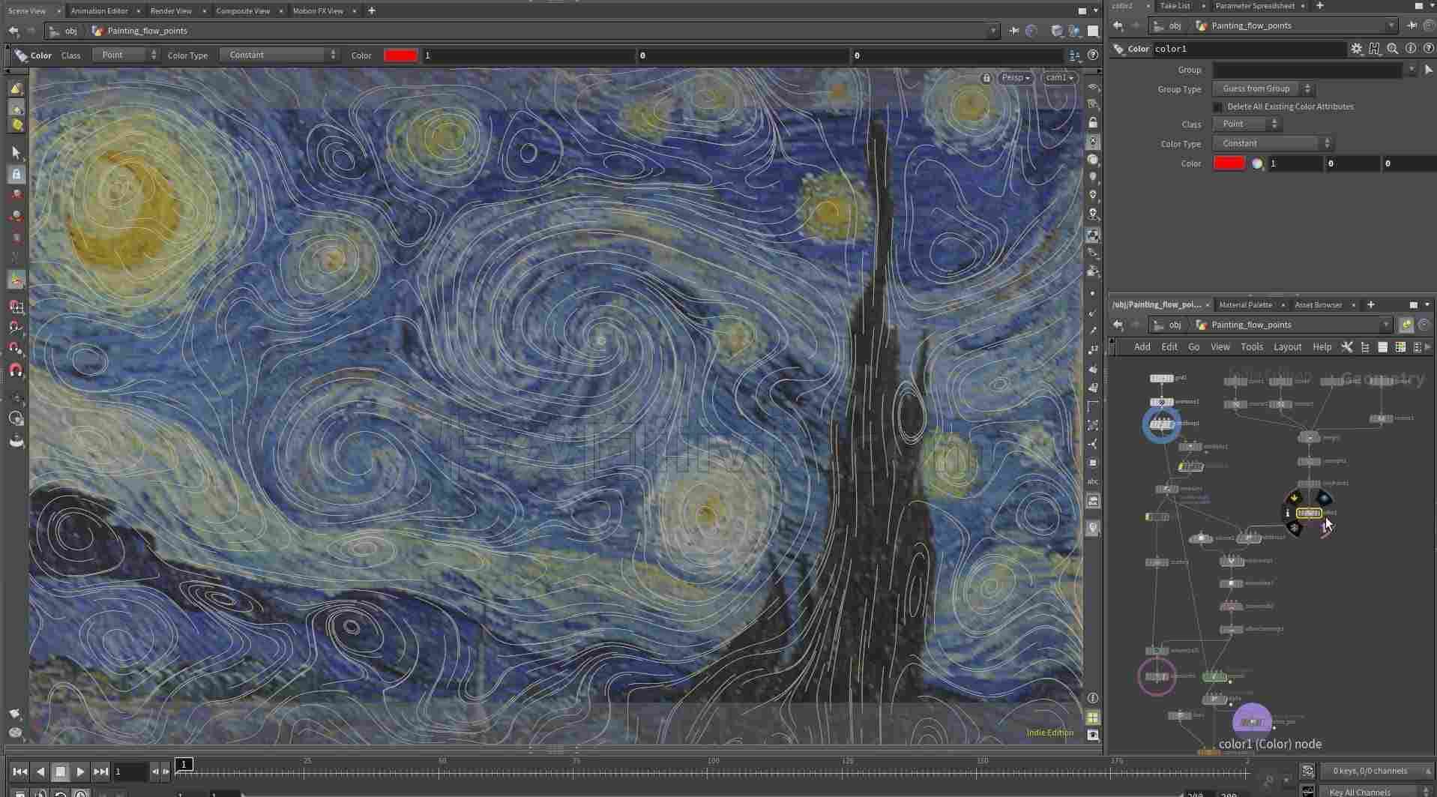Switch to Render View tab
The height and width of the screenshot is (797, 1437).
(171, 11)
